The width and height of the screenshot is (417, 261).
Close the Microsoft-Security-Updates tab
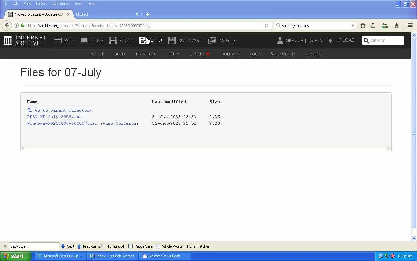pos(68,14)
